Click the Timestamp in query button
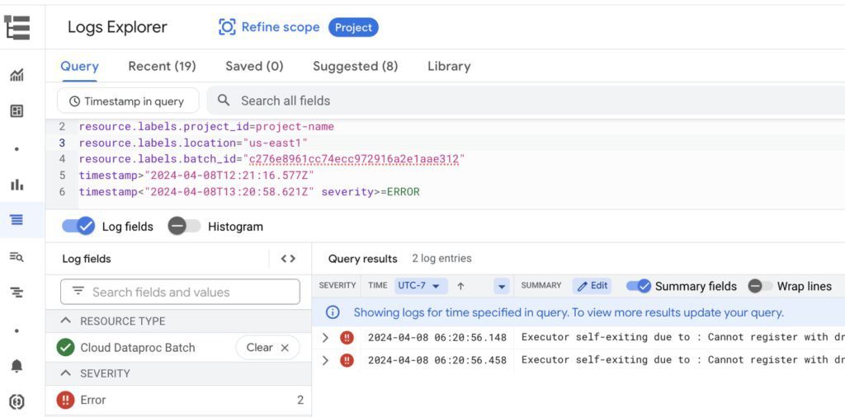Viewport: 845px width, 417px height. tap(128, 101)
